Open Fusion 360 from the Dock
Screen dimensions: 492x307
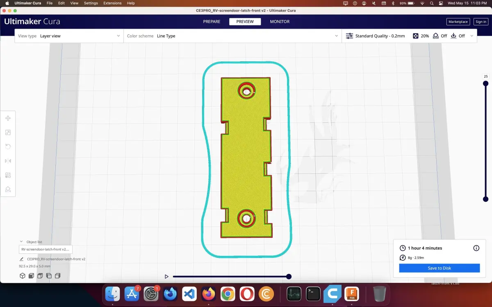coord(352,294)
